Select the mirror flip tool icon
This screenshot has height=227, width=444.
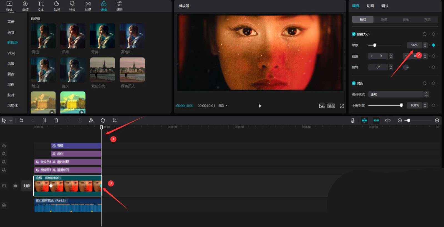(91, 120)
